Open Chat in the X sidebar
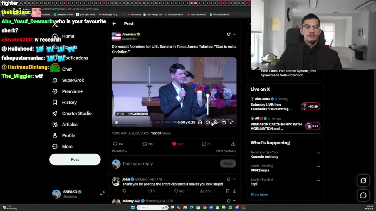The height and width of the screenshot is (211, 376). click(x=62, y=69)
